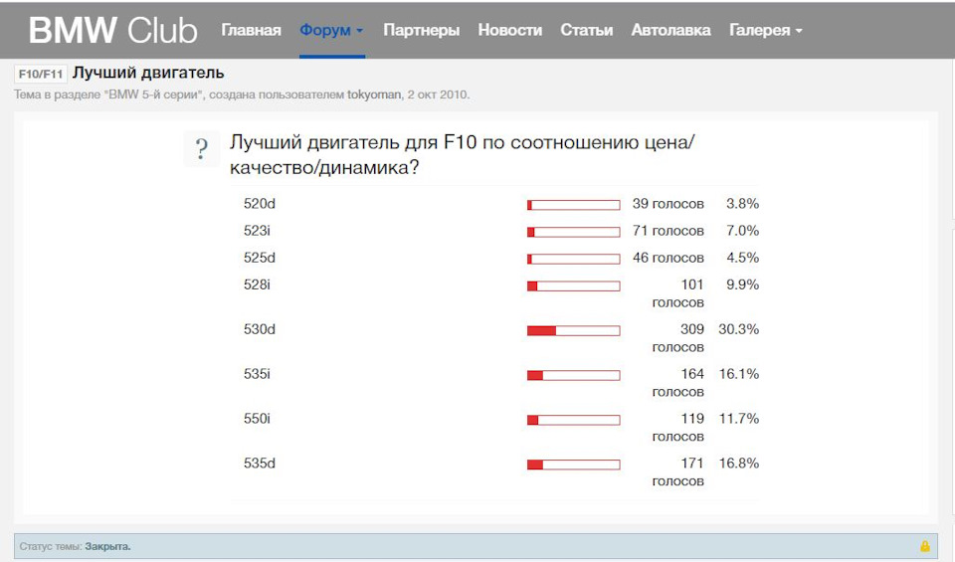955x562 pixels.
Task: Open the Статьи section
Action: [x=587, y=30]
